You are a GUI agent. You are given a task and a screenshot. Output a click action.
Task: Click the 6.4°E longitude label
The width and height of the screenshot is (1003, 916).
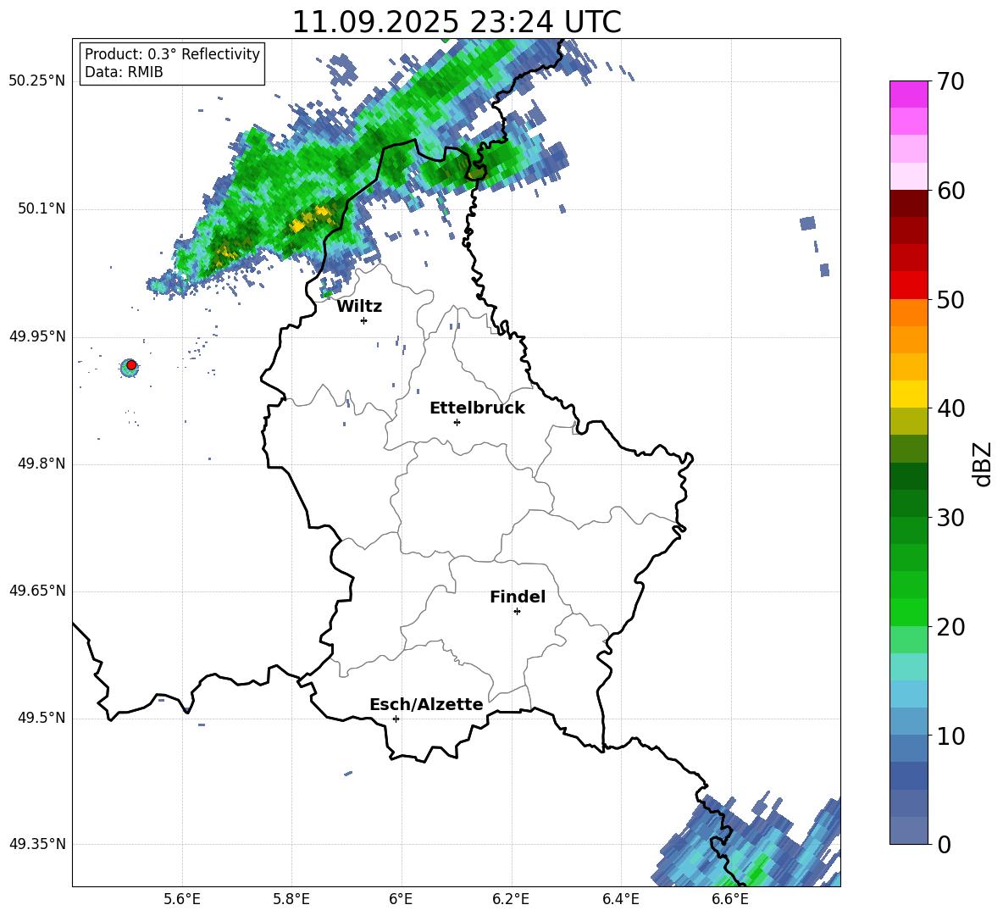pos(620,899)
